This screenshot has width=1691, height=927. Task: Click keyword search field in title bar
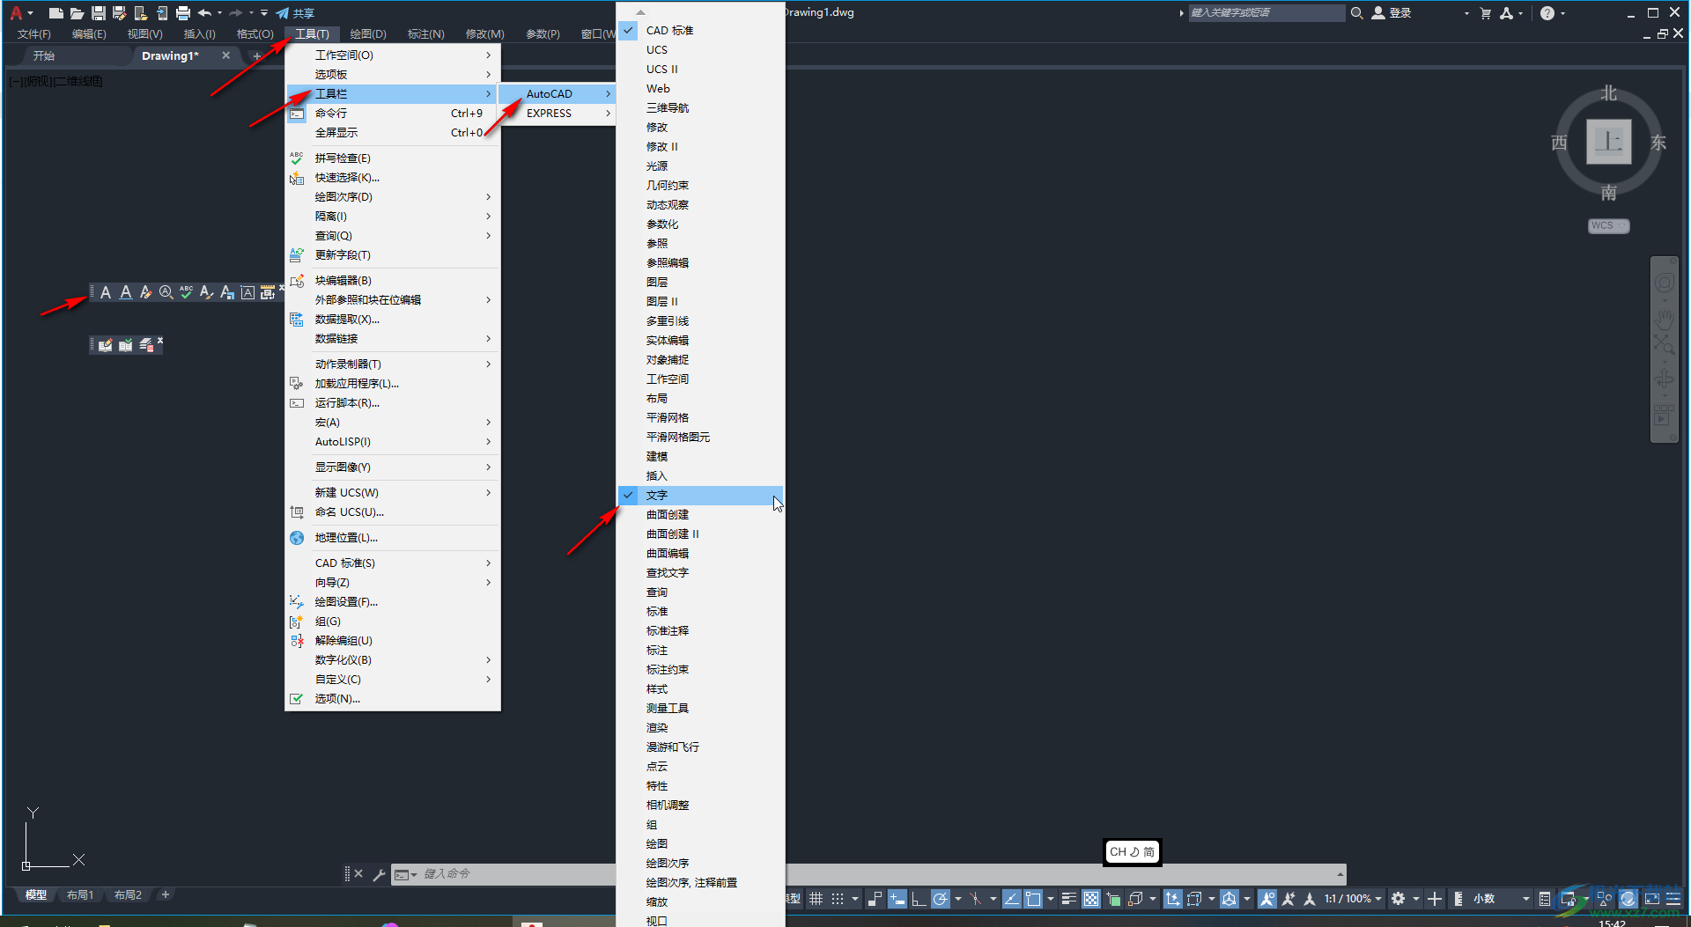point(1266,13)
